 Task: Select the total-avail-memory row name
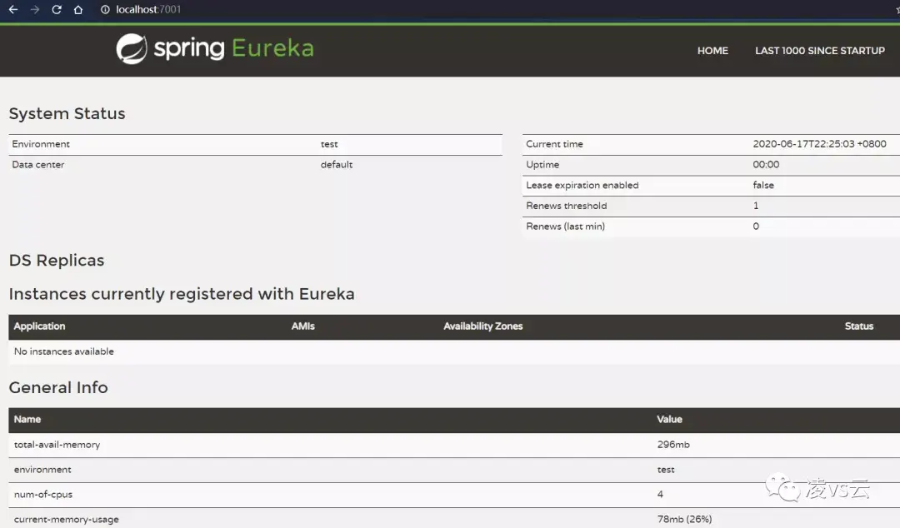pyautogui.click(x=57, y=445)
